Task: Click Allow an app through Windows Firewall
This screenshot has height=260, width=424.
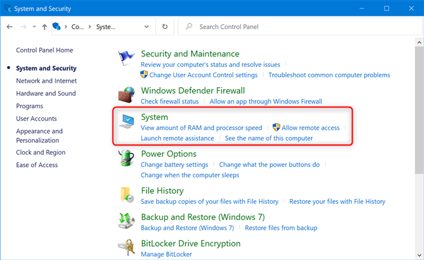Action: click(x=266, y=102)
